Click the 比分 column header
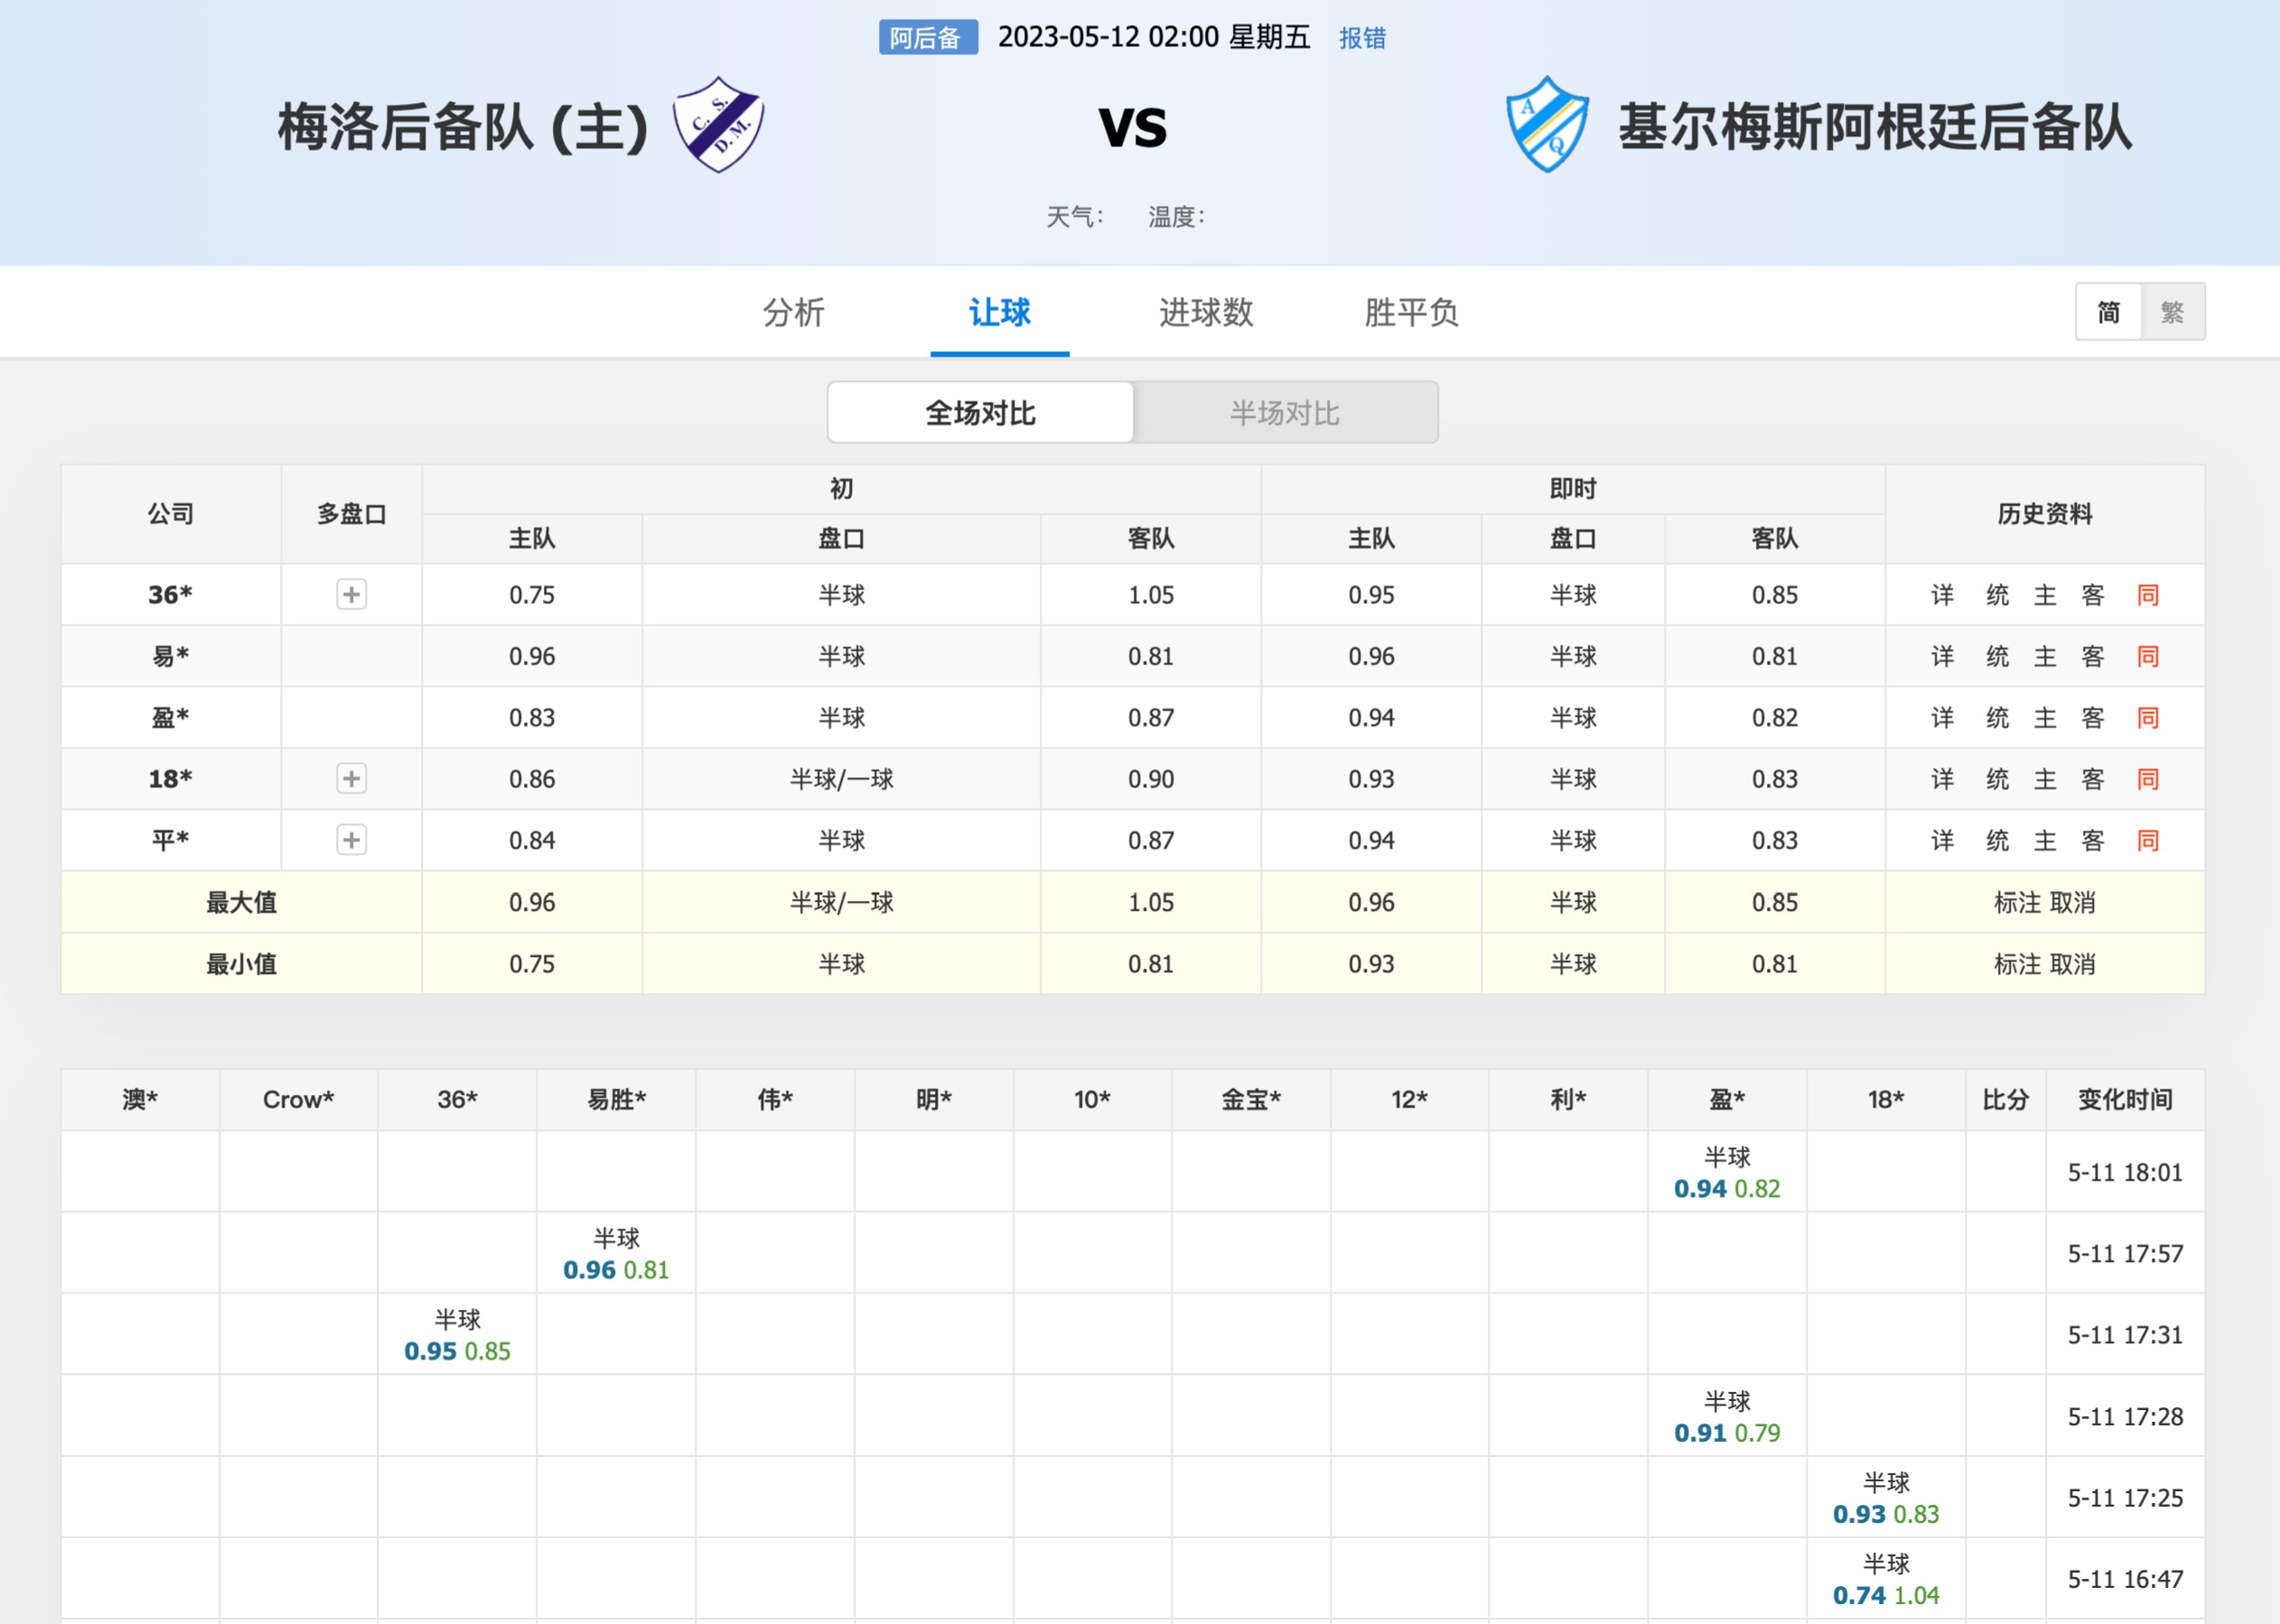 pyautogui.click(x=2006, y=1100)
